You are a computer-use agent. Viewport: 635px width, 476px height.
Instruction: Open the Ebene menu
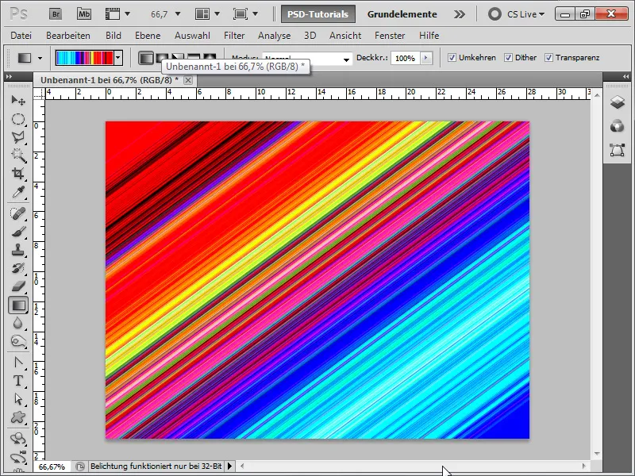[148, 36]
